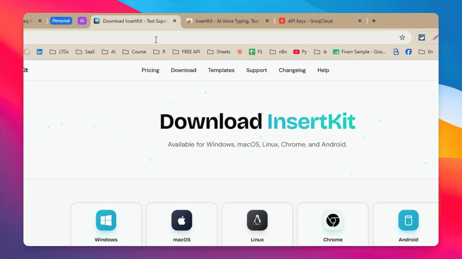Click the purple AI tab group label
The height and width of the screenshot is (259, 462).
(x=82, y=21)
